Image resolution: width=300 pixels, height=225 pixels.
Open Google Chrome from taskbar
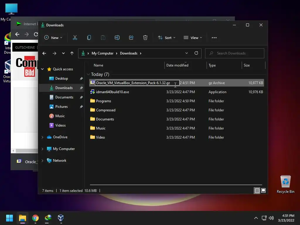coord(35,218)
